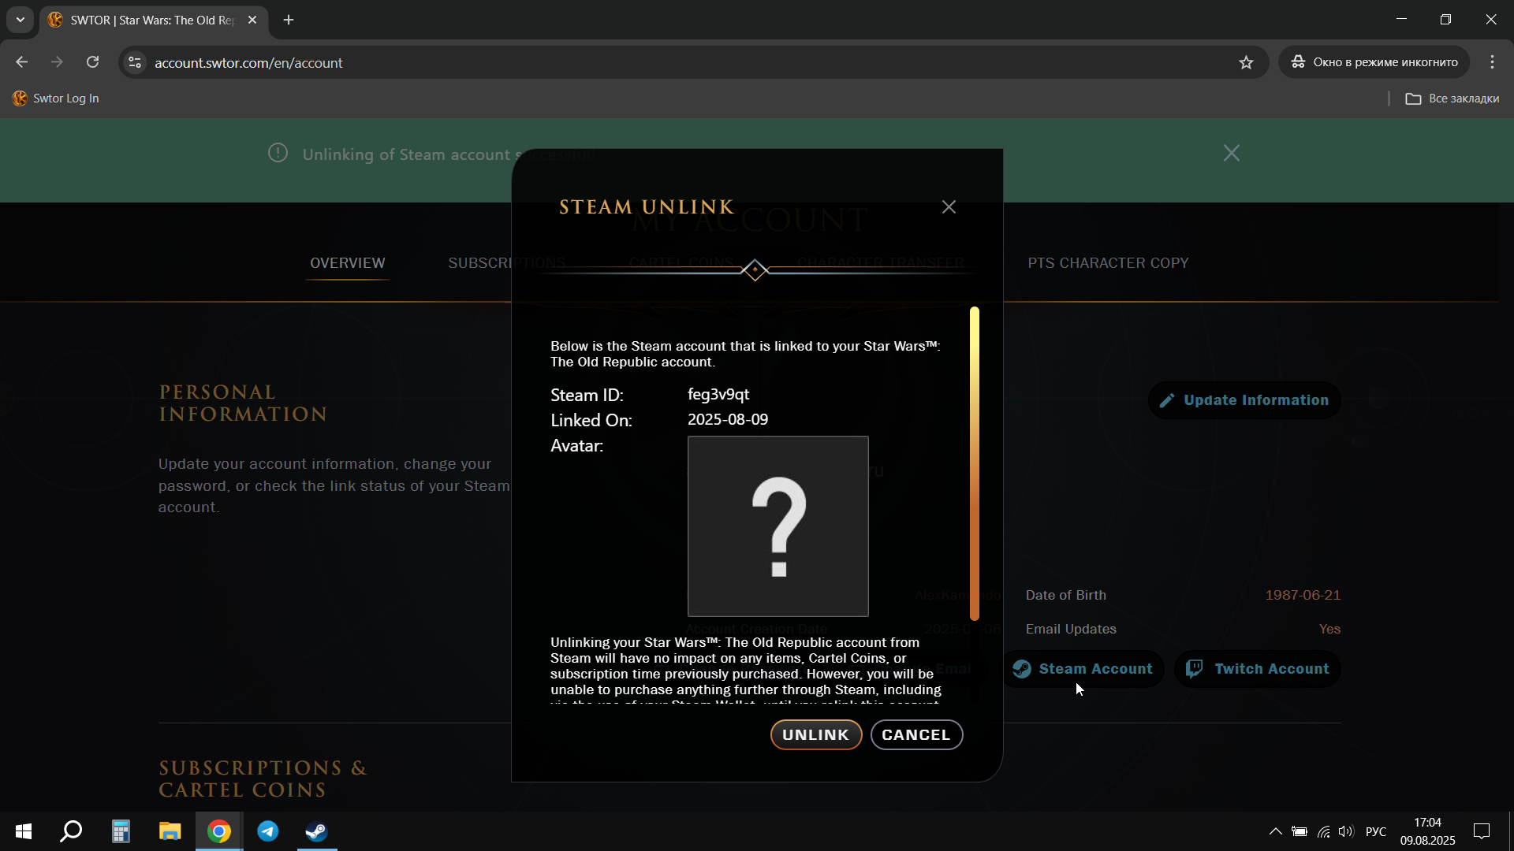Click the pencil icon on Update Information
This screenshot has height=851, width=1514.
[x=1167, y=400]
